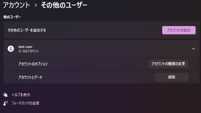Open the ヘルプを表示 link

[x=21, y=95]
